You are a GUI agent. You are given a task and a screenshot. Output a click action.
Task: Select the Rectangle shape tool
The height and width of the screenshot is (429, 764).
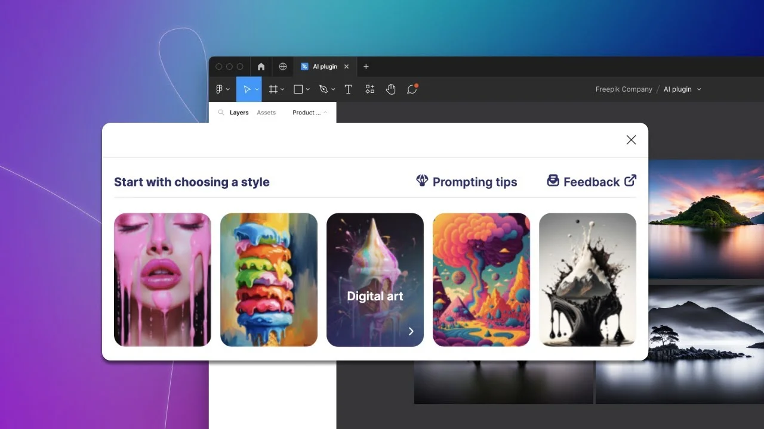[298, 89]
